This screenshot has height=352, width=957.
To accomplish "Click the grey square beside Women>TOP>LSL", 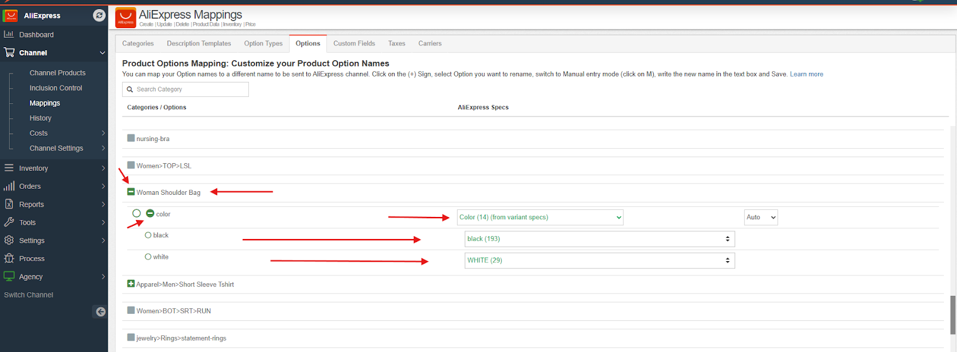I will click(131, 165).
